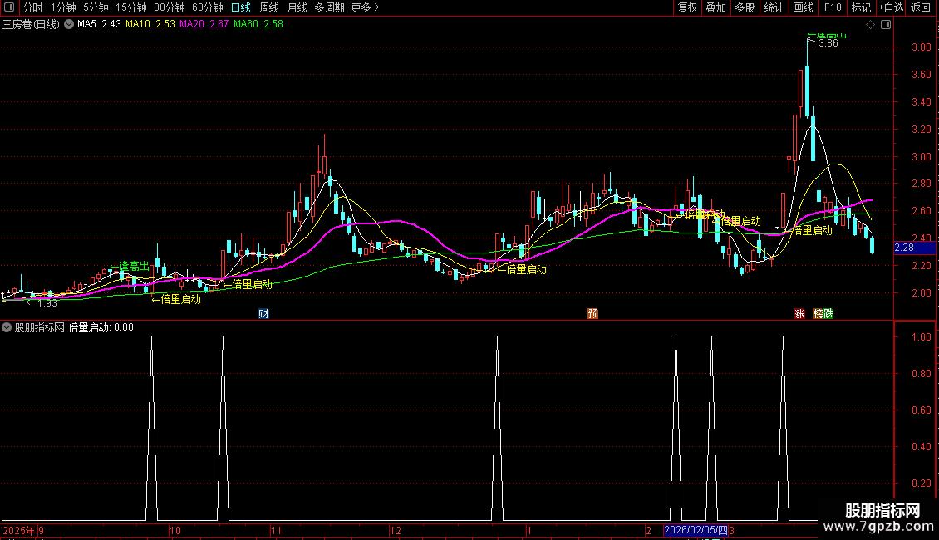Open the 多周期 multi-period view
The width and height of the screenshot is (939, 540).
tap(329, 7)
